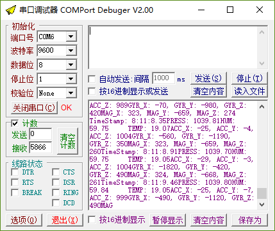The width and height of the screenshot is (275, 231).
Task: Click the COMPort Debuger app icon in title bar
Action: coord(10,10)
